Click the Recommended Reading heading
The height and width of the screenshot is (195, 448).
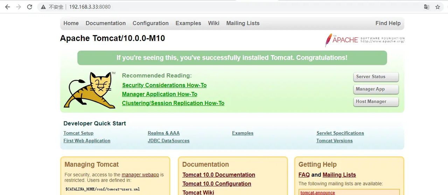(157, 75)
